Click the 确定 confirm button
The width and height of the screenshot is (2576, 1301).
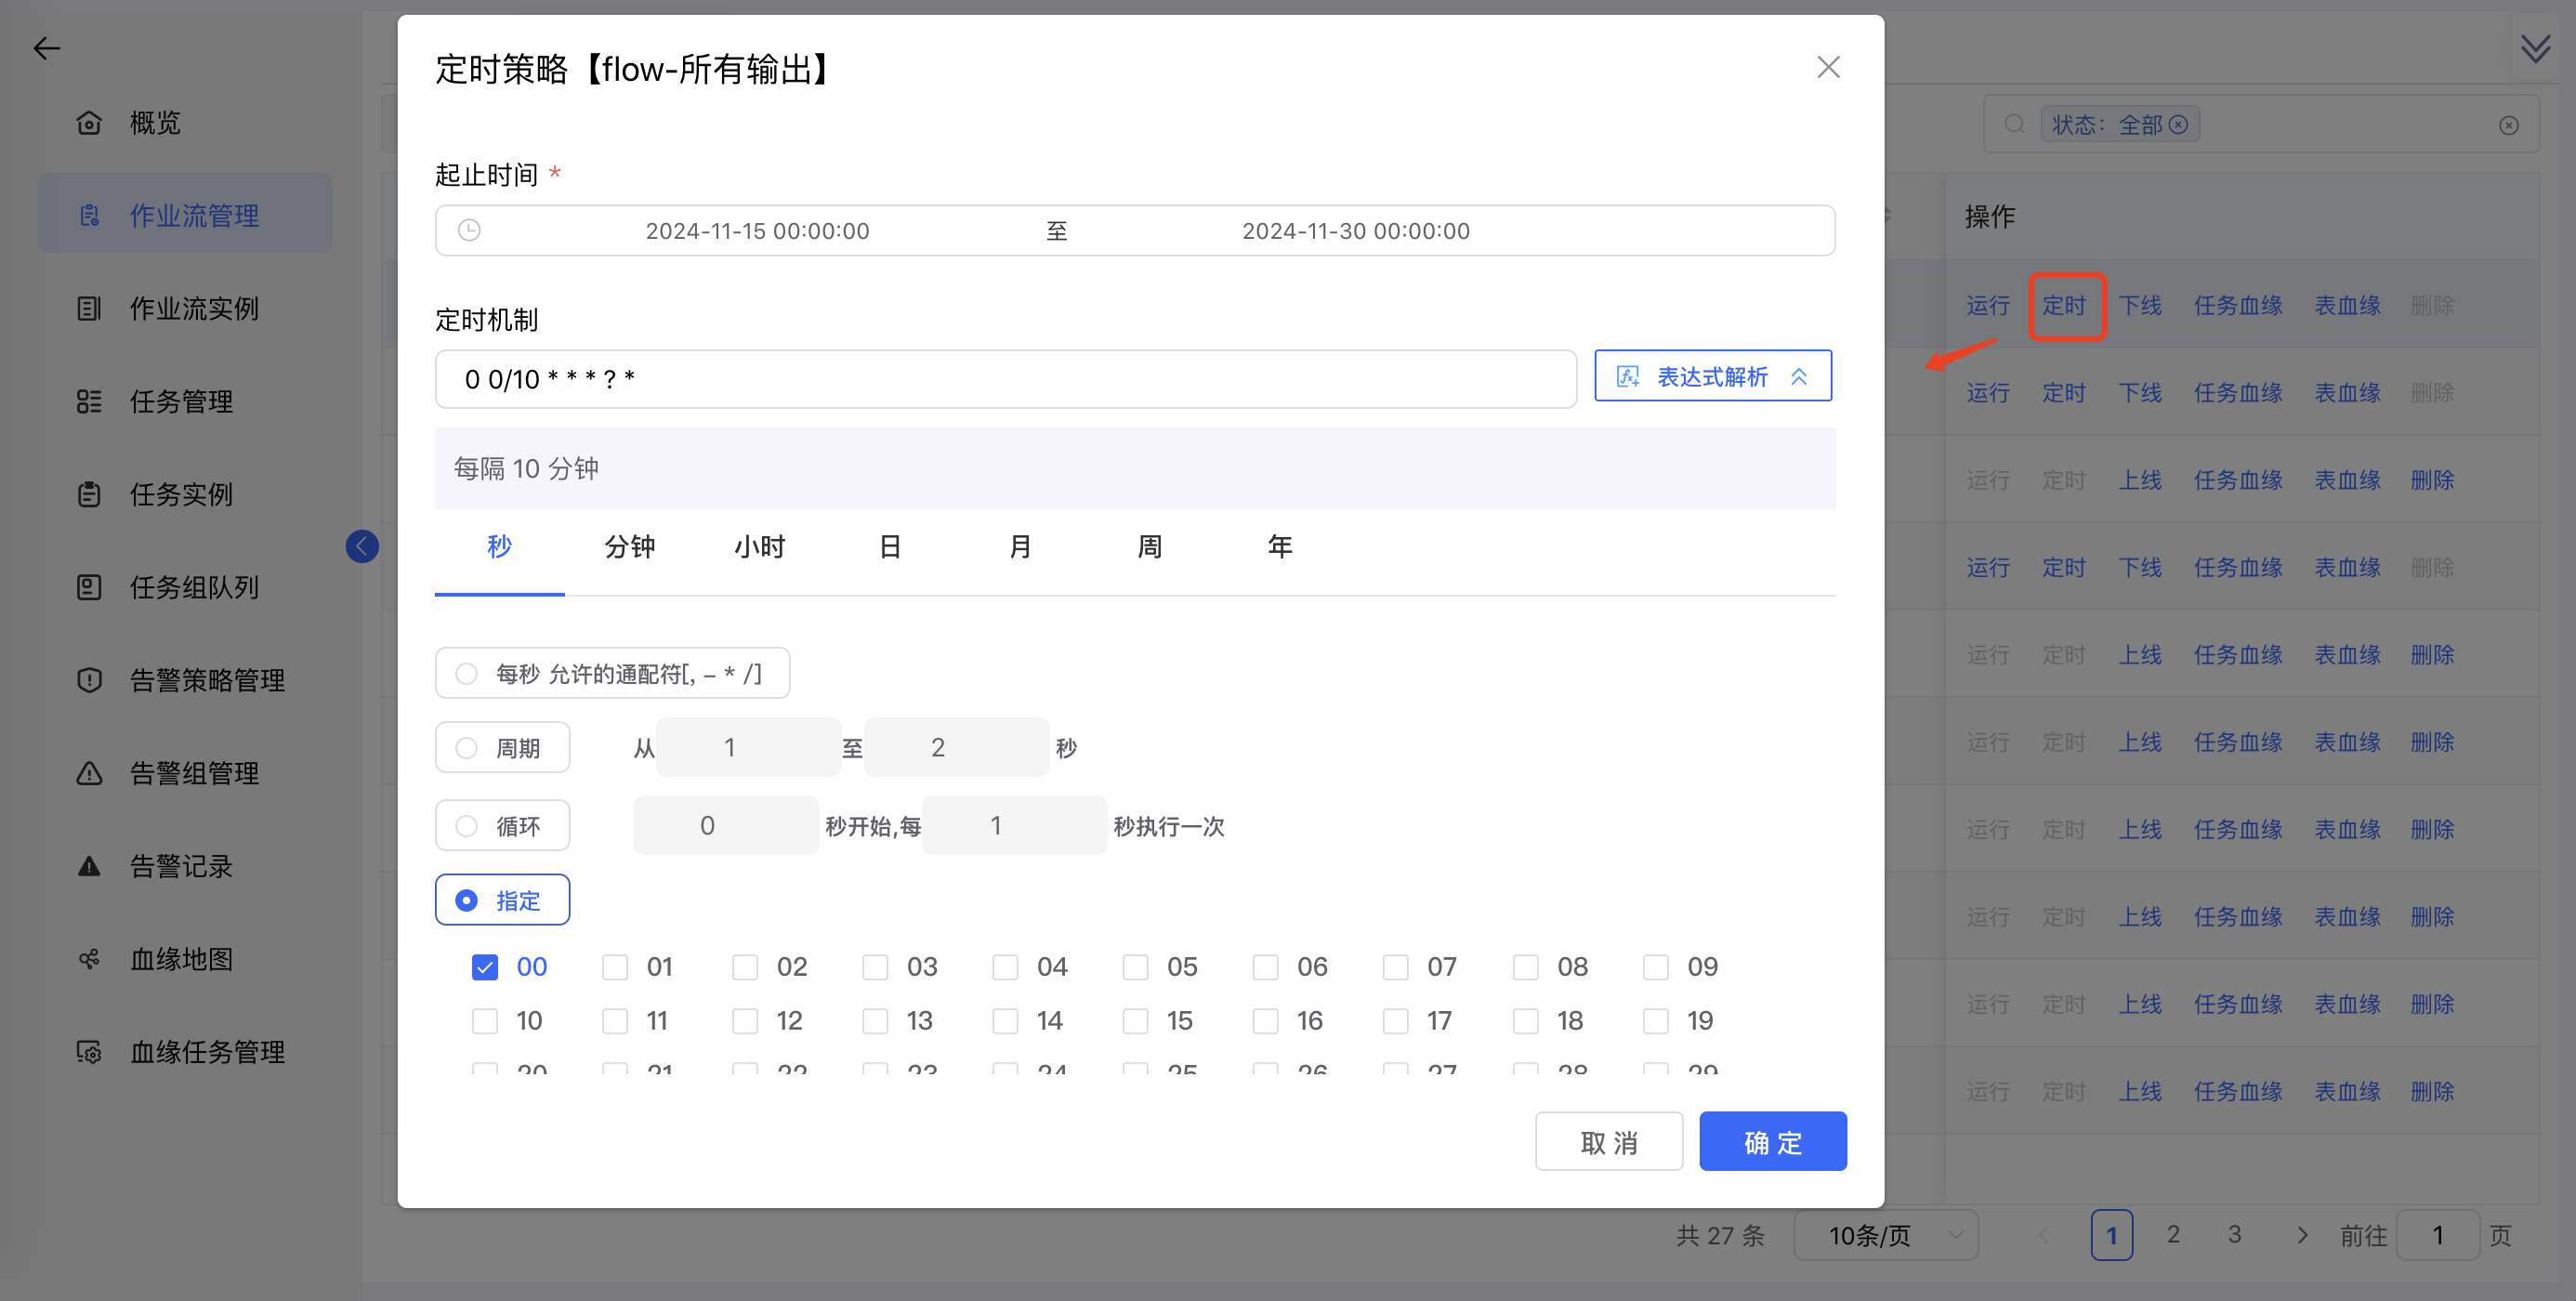click(x=1772, y=1141)
